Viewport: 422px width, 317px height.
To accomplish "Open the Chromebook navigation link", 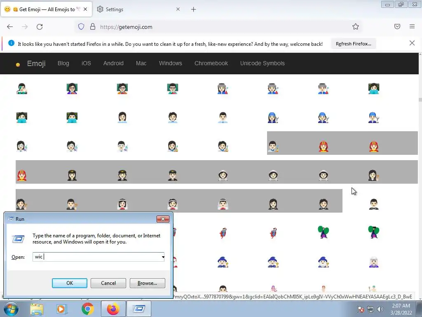I will click(x=211, y=63).
